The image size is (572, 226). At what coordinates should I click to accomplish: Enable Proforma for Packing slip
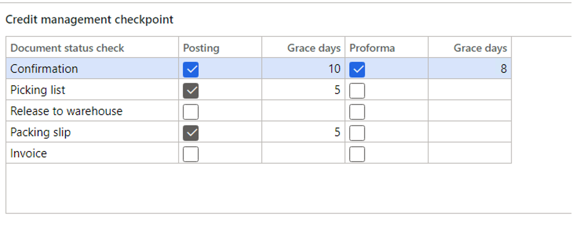(357, 133)
